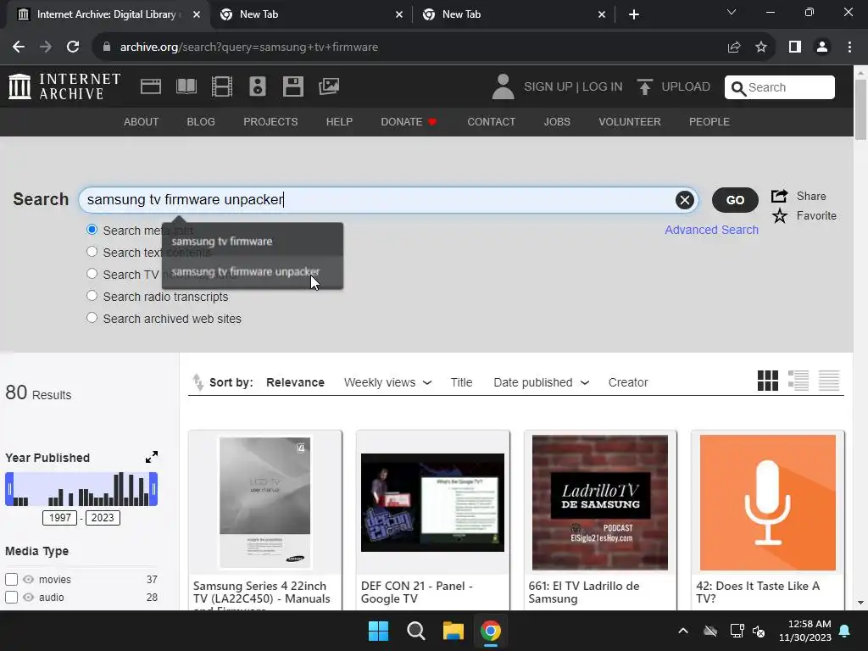
Task: Go back to previous page
Action: click(19, 47)
